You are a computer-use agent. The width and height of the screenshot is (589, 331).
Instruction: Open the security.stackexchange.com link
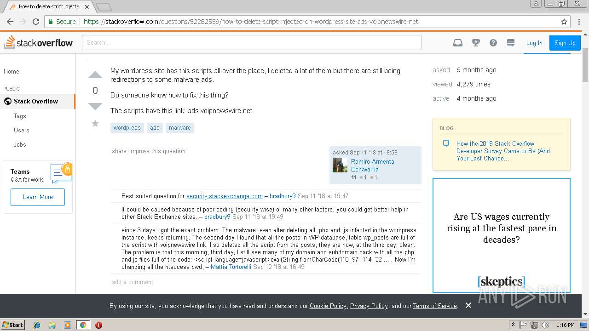click(225, 196)
